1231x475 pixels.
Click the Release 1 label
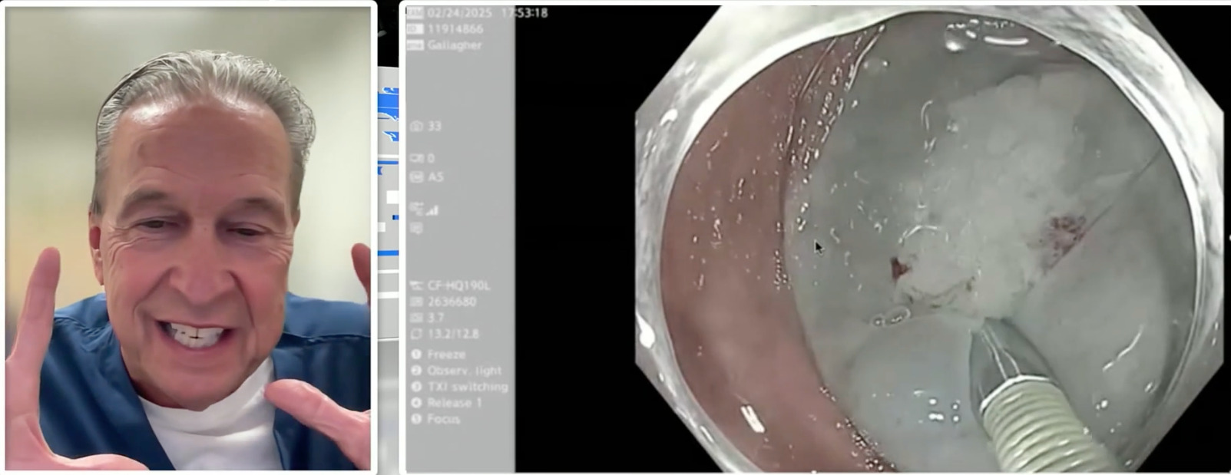pos(455,403)
